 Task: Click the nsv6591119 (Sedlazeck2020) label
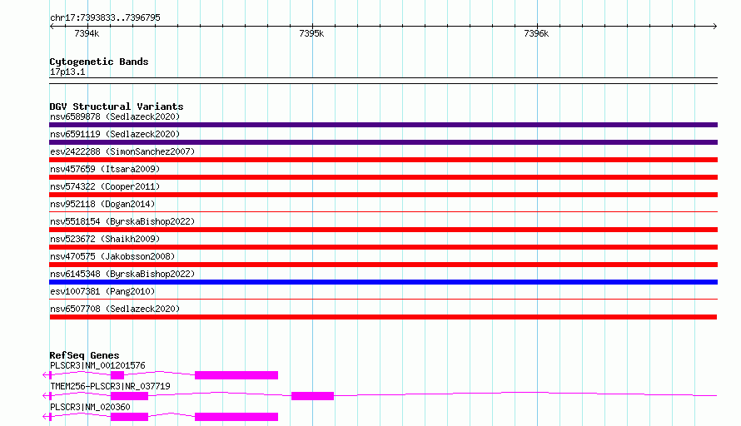coord(115,134)
